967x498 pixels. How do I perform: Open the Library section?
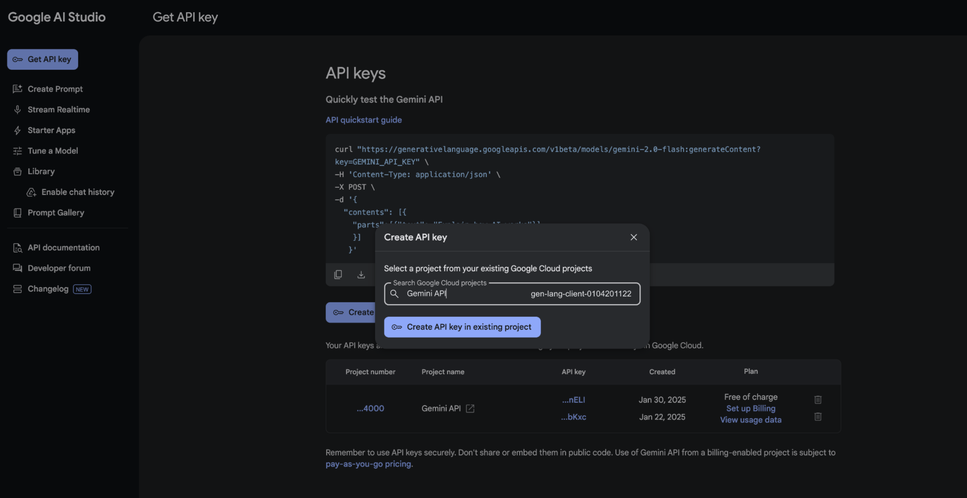click(41, 171)
